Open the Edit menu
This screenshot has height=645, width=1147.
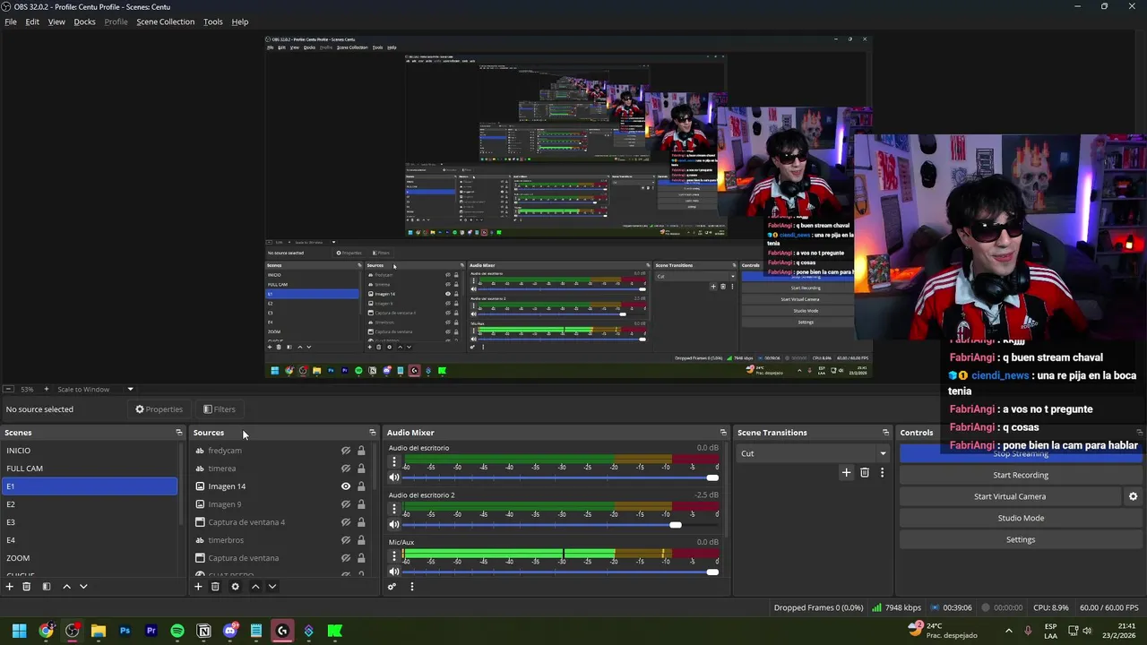[32, 21]
